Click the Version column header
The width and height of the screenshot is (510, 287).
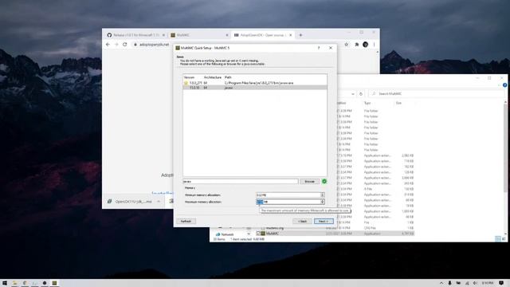pos(190,77)
